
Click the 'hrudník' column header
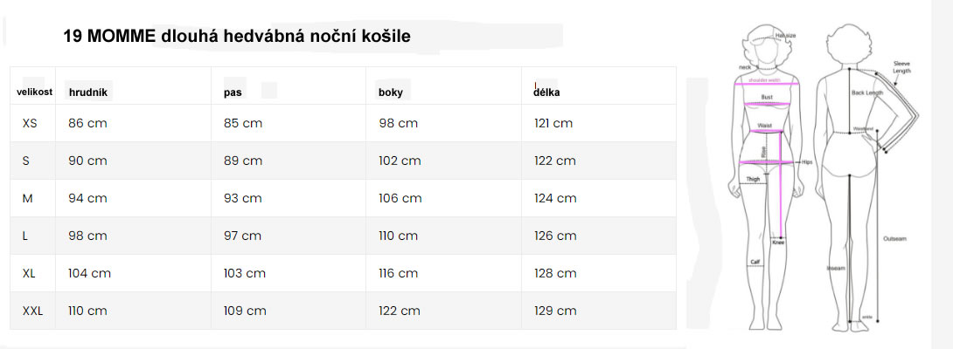click(x=87, y=92)
